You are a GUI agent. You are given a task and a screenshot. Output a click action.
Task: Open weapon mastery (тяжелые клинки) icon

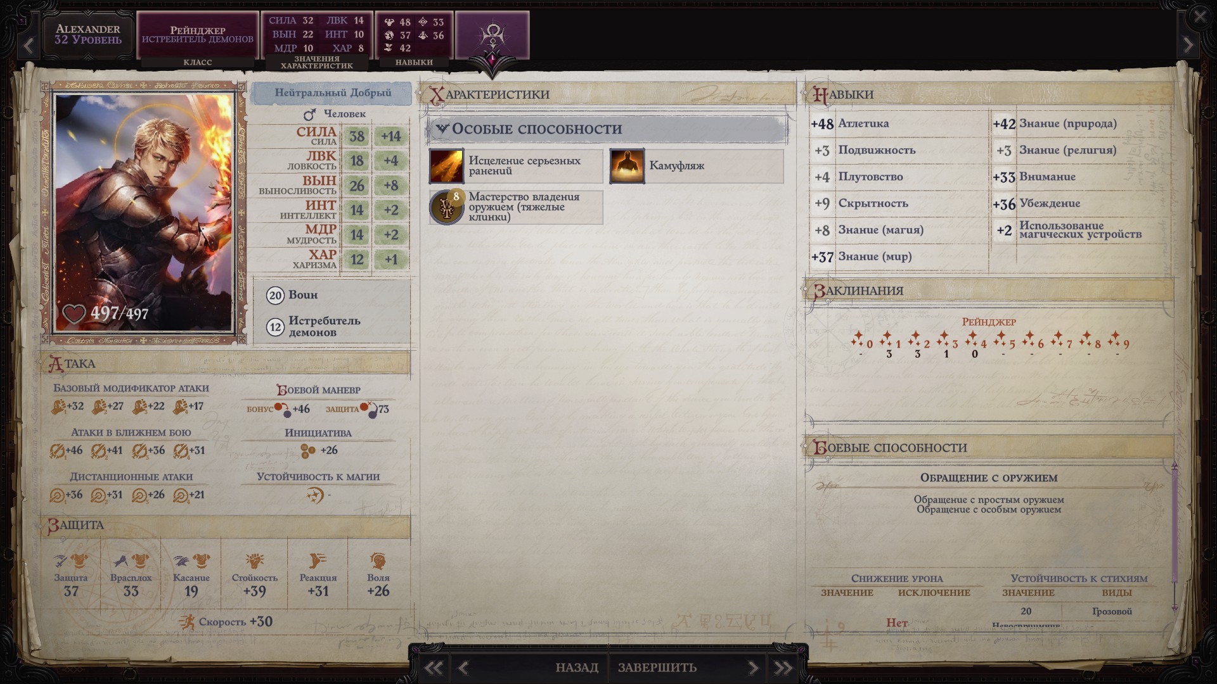446,207
